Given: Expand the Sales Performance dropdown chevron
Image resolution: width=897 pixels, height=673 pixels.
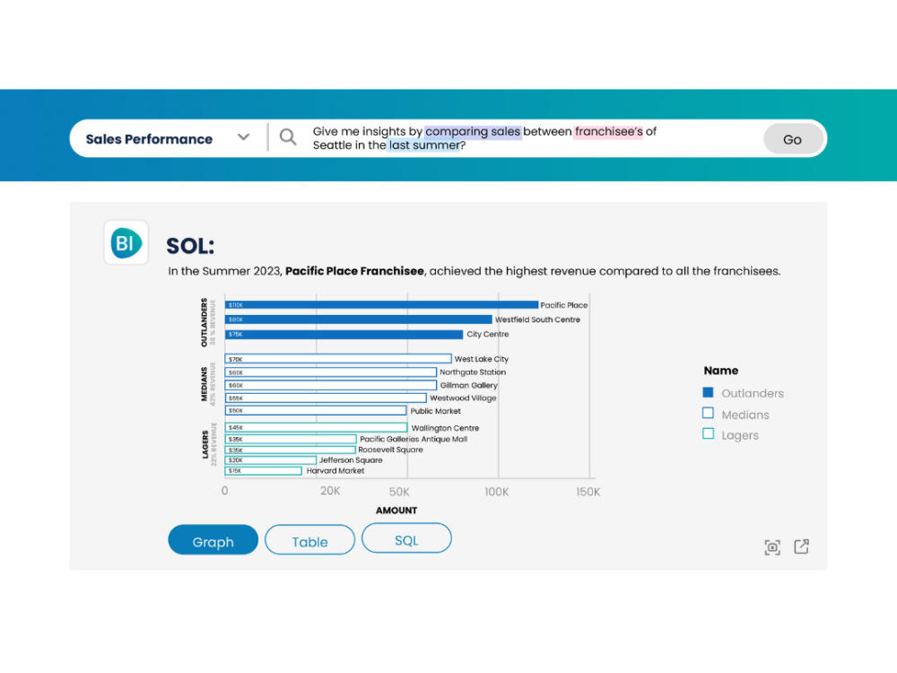Looking at the screenshot, I should (x=244, y=137).
